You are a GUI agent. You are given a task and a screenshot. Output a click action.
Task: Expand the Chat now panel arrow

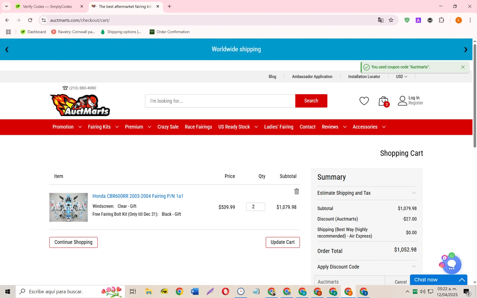tap(462, 280)
